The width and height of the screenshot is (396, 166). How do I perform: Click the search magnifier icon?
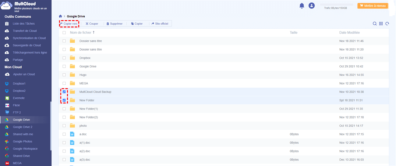[x=375, y=23]
